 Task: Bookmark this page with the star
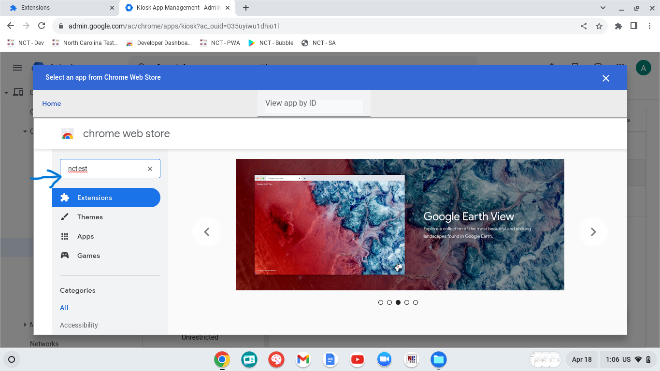click(599, 26)
